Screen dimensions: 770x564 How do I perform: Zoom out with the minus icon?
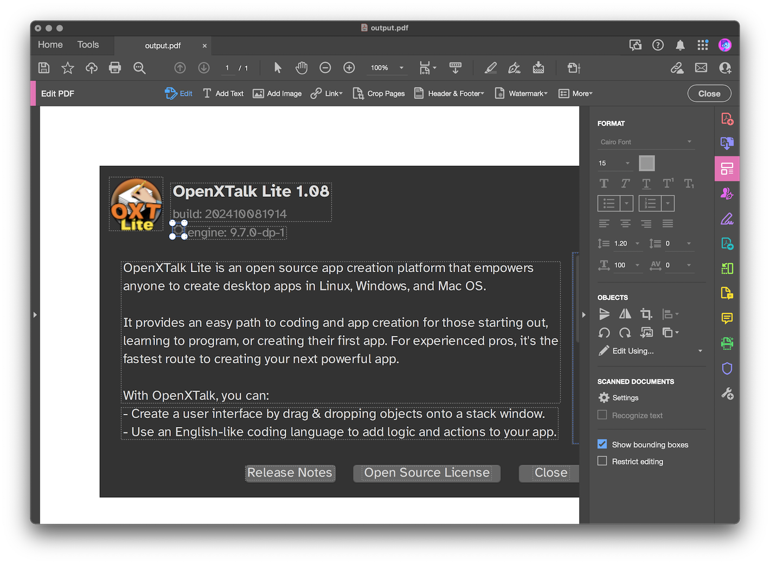coord(325,68)
